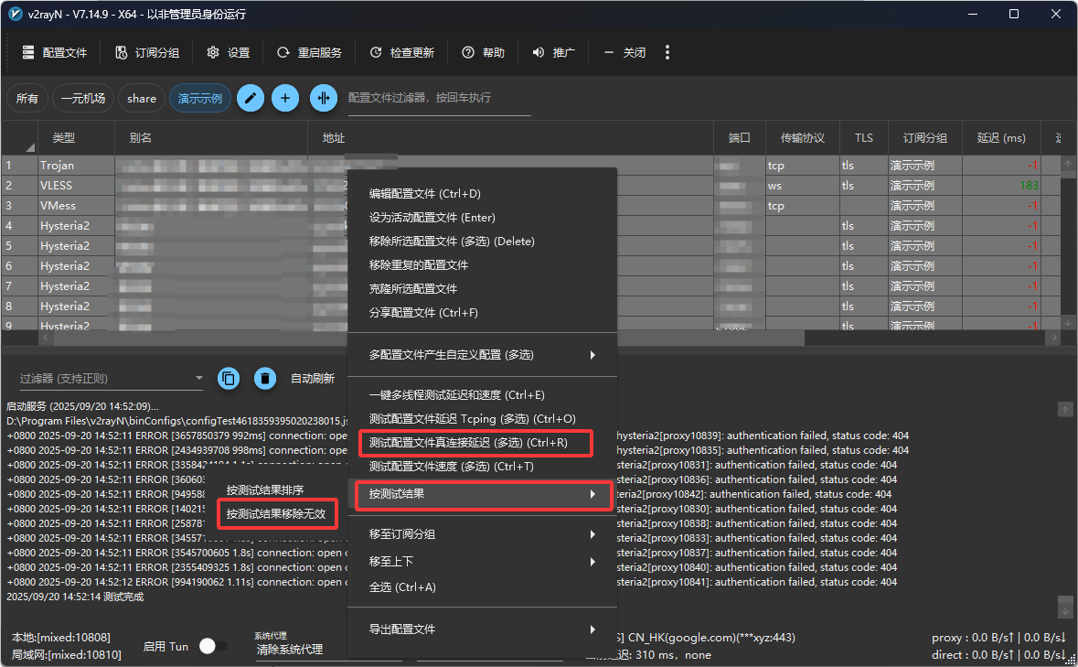Click 检查更新 in the toolbar
This screenshot has width=1078, height=667.
tap(402, 52)
